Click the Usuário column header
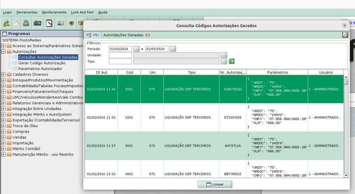Viewport: 355px width, 194px height. pos(326,72)
